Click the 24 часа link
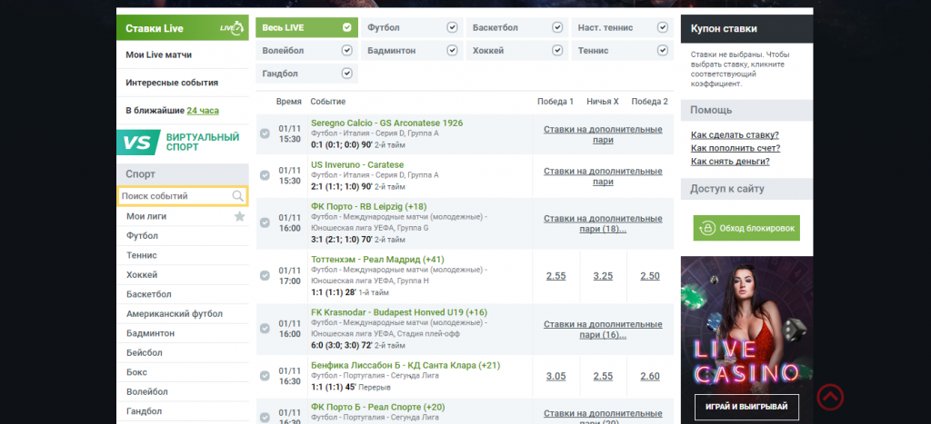 203,111
